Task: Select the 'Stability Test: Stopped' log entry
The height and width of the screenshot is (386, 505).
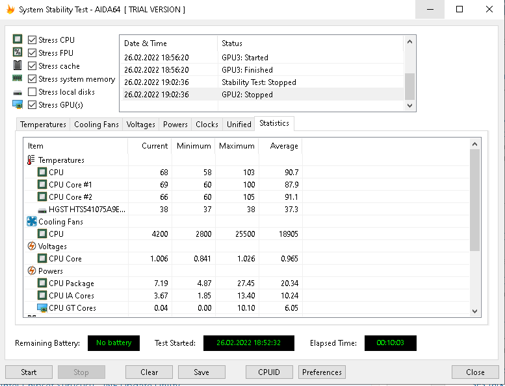Action: click(x=262, y=82)
